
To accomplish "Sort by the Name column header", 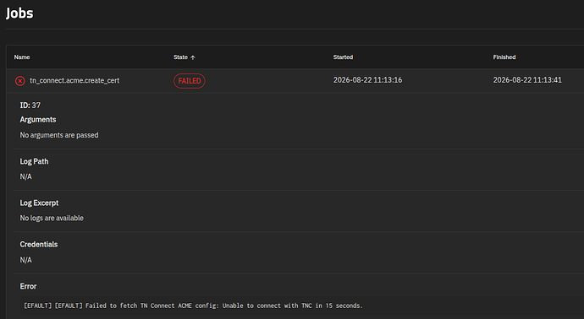I will point(22,57).
